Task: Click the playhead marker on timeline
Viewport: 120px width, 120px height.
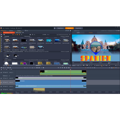Action: pos(70,70)
